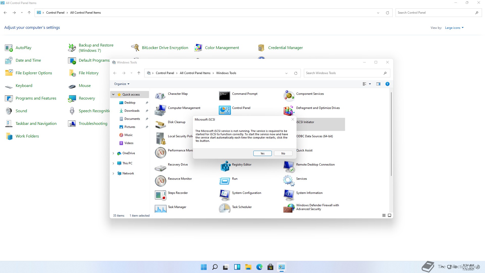
Task: Switch to large icons view in status bar
Action: pos(390,216)
